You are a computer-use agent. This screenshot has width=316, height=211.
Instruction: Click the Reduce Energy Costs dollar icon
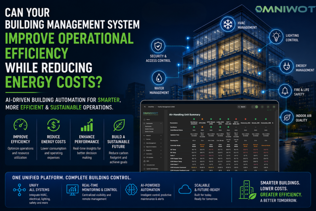53,125
